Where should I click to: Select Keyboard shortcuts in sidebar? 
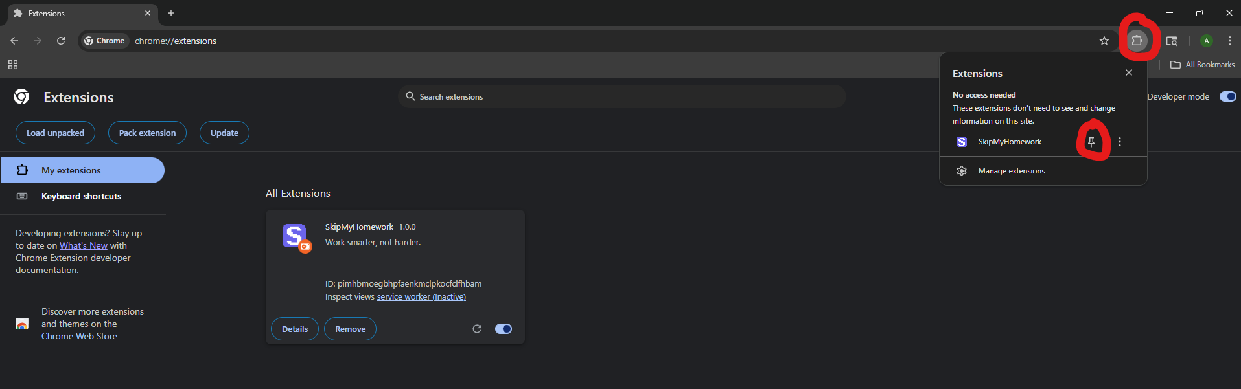click(82, 196)
